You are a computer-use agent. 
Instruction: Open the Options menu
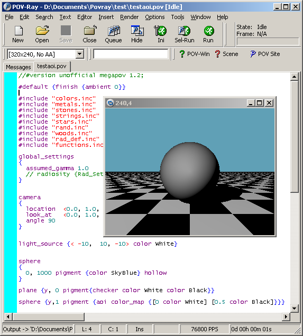click(x=155, y=17)
